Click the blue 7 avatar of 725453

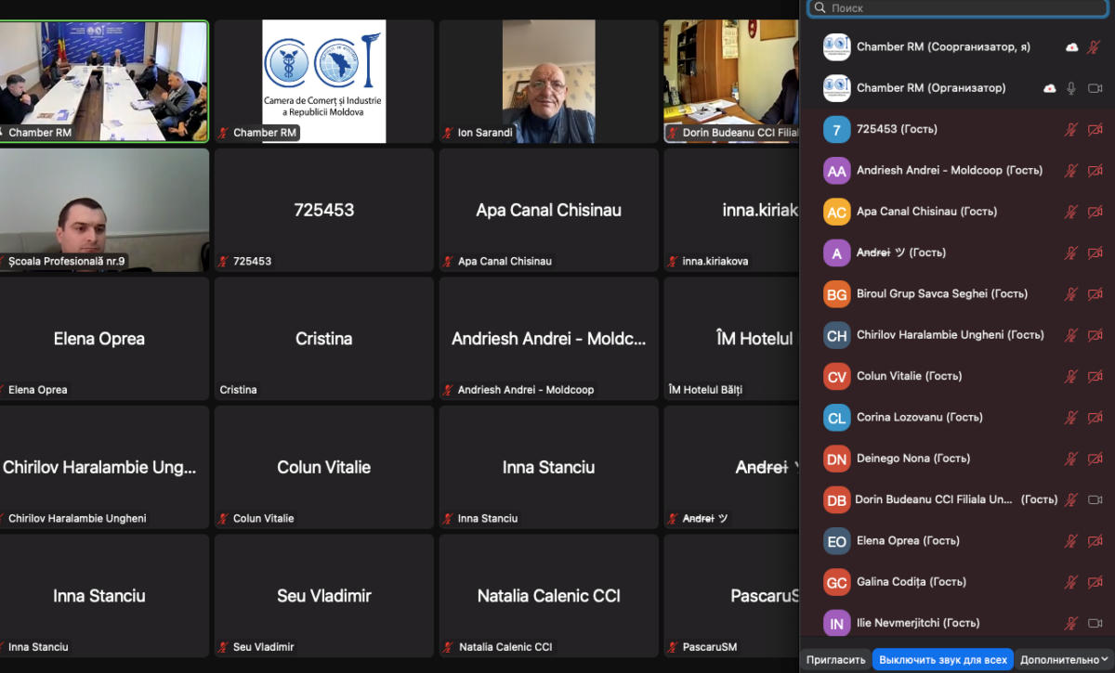coord(837,129)
